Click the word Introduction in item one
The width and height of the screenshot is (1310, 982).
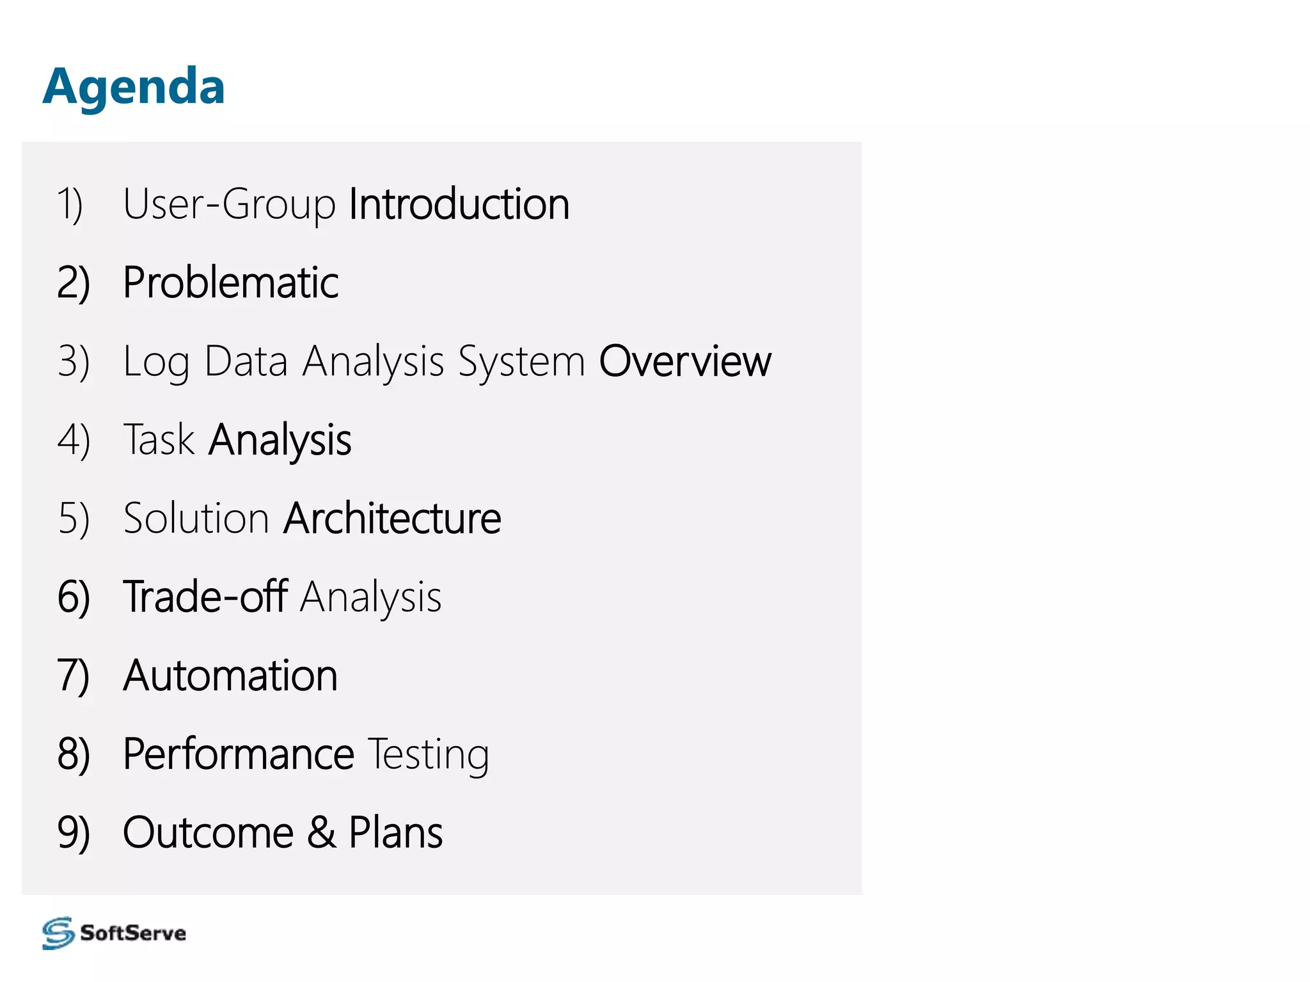[459, 205]
